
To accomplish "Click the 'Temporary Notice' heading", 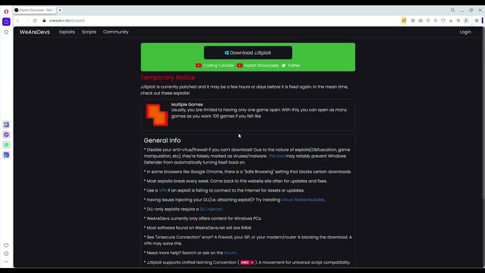I will pyautogui.click(x=167, y=77).
